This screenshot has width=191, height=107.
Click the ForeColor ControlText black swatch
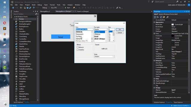172,36
